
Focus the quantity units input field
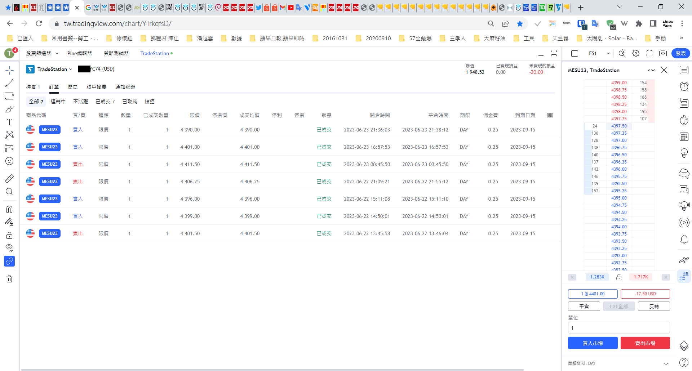coord(619,328)
